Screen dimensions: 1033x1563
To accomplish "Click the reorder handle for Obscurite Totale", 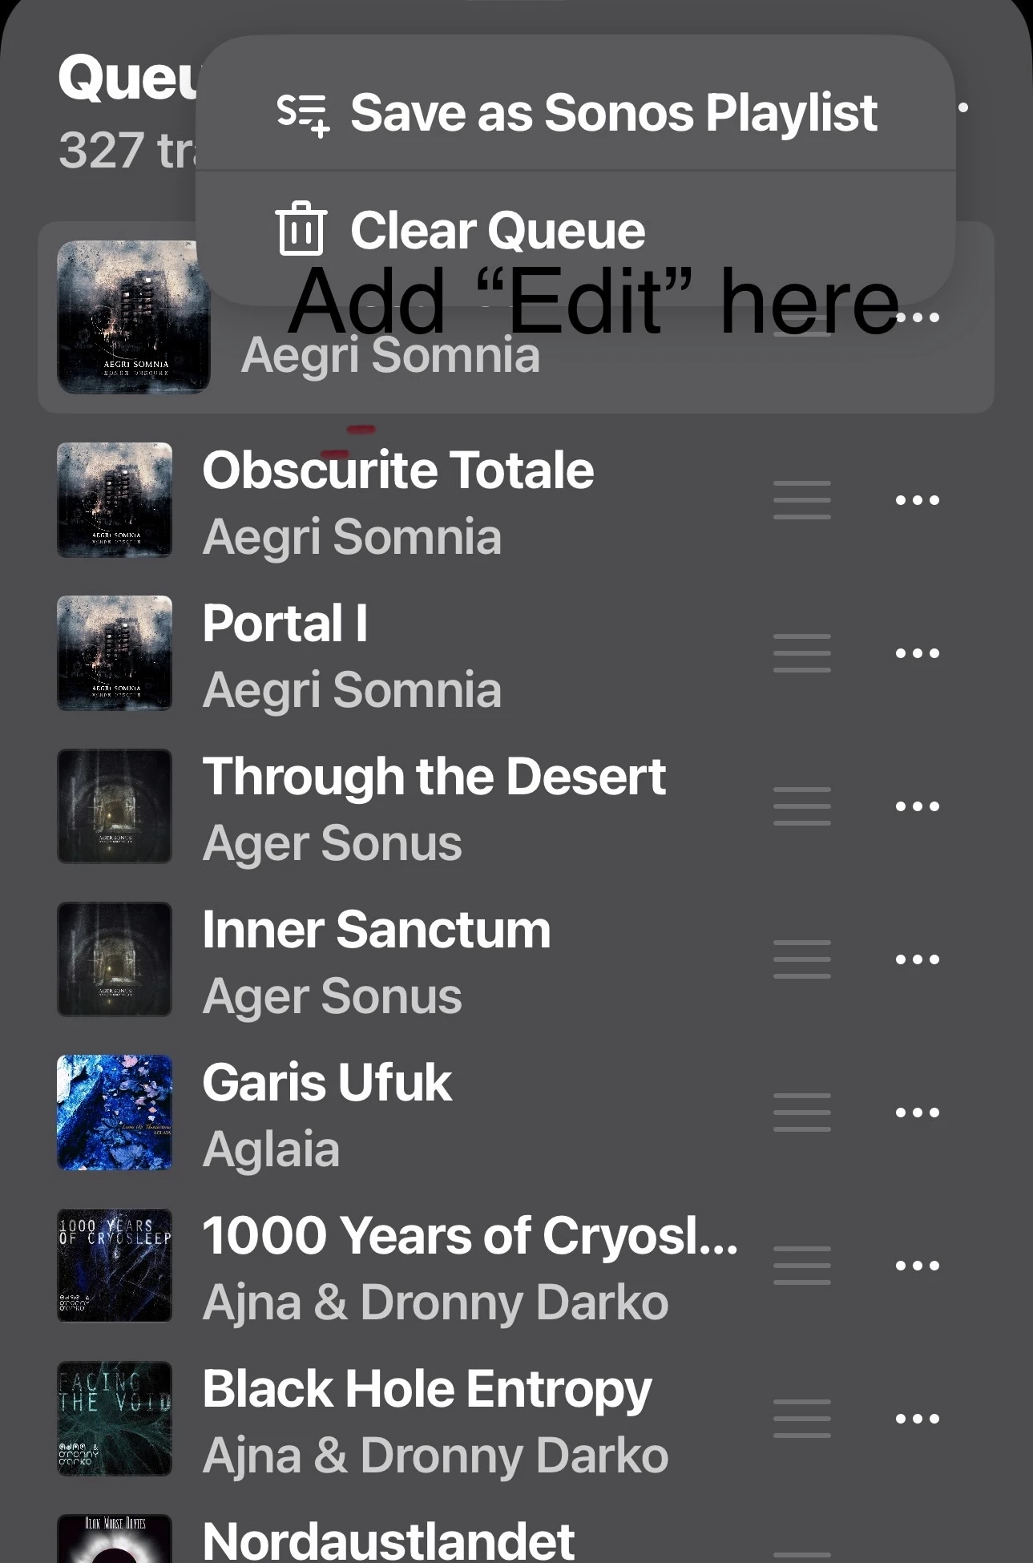I will click(x=801, y=500).
